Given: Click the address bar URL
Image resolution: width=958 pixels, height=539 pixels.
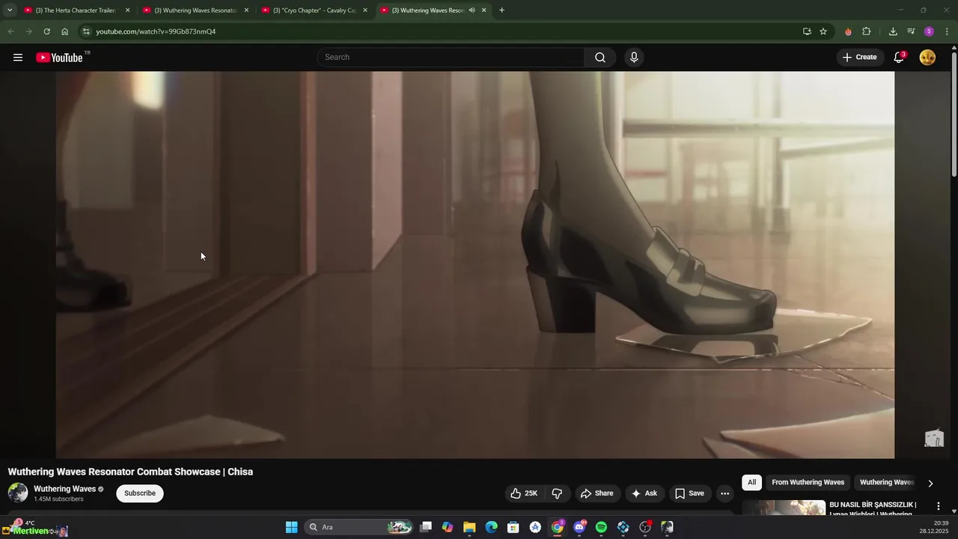Looking at the screenshot, I should point(156,31).
